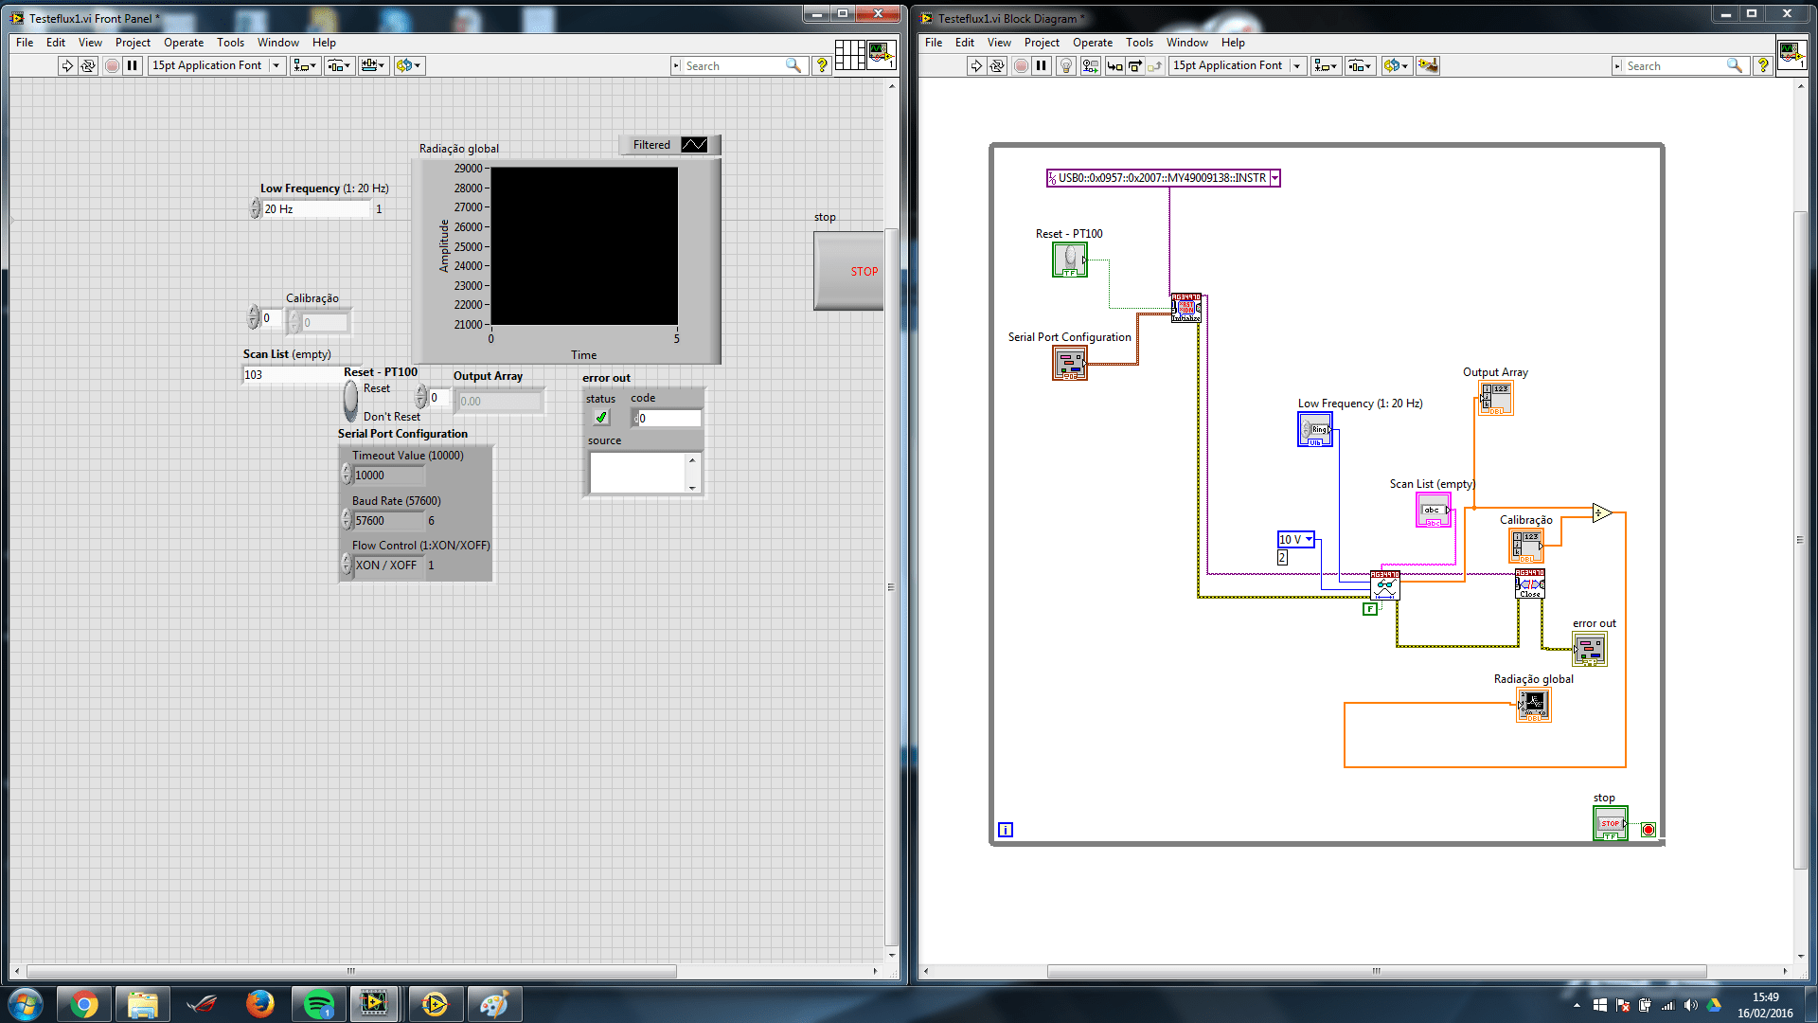This screenshot has height=1023, width=1818.
Task: Flip the Reset - PT100 toggle switch
Action: [x=350, y=401]
